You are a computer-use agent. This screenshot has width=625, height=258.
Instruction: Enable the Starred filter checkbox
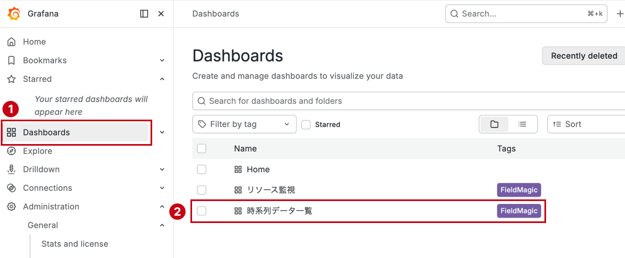(306, 125)
